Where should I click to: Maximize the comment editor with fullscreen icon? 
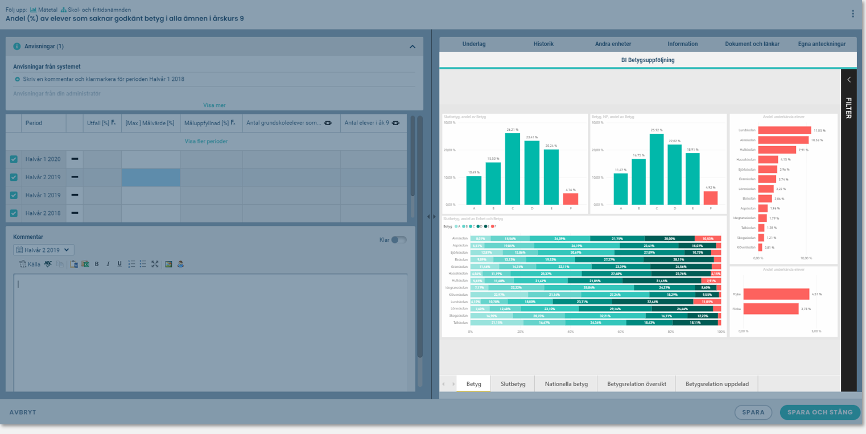point(155,264)
